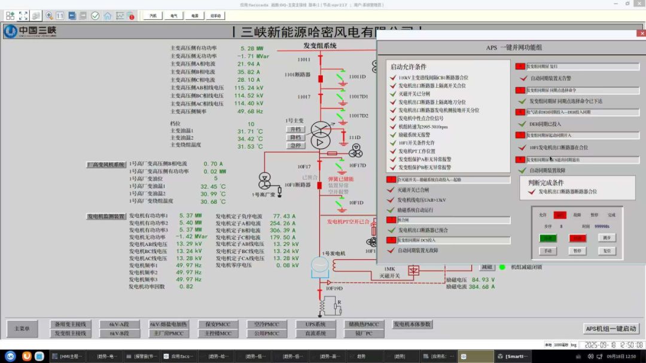This screenshot has height=363, width=646.
Task: Go forward with the grey arrow icon
Action: coord(83,16)
